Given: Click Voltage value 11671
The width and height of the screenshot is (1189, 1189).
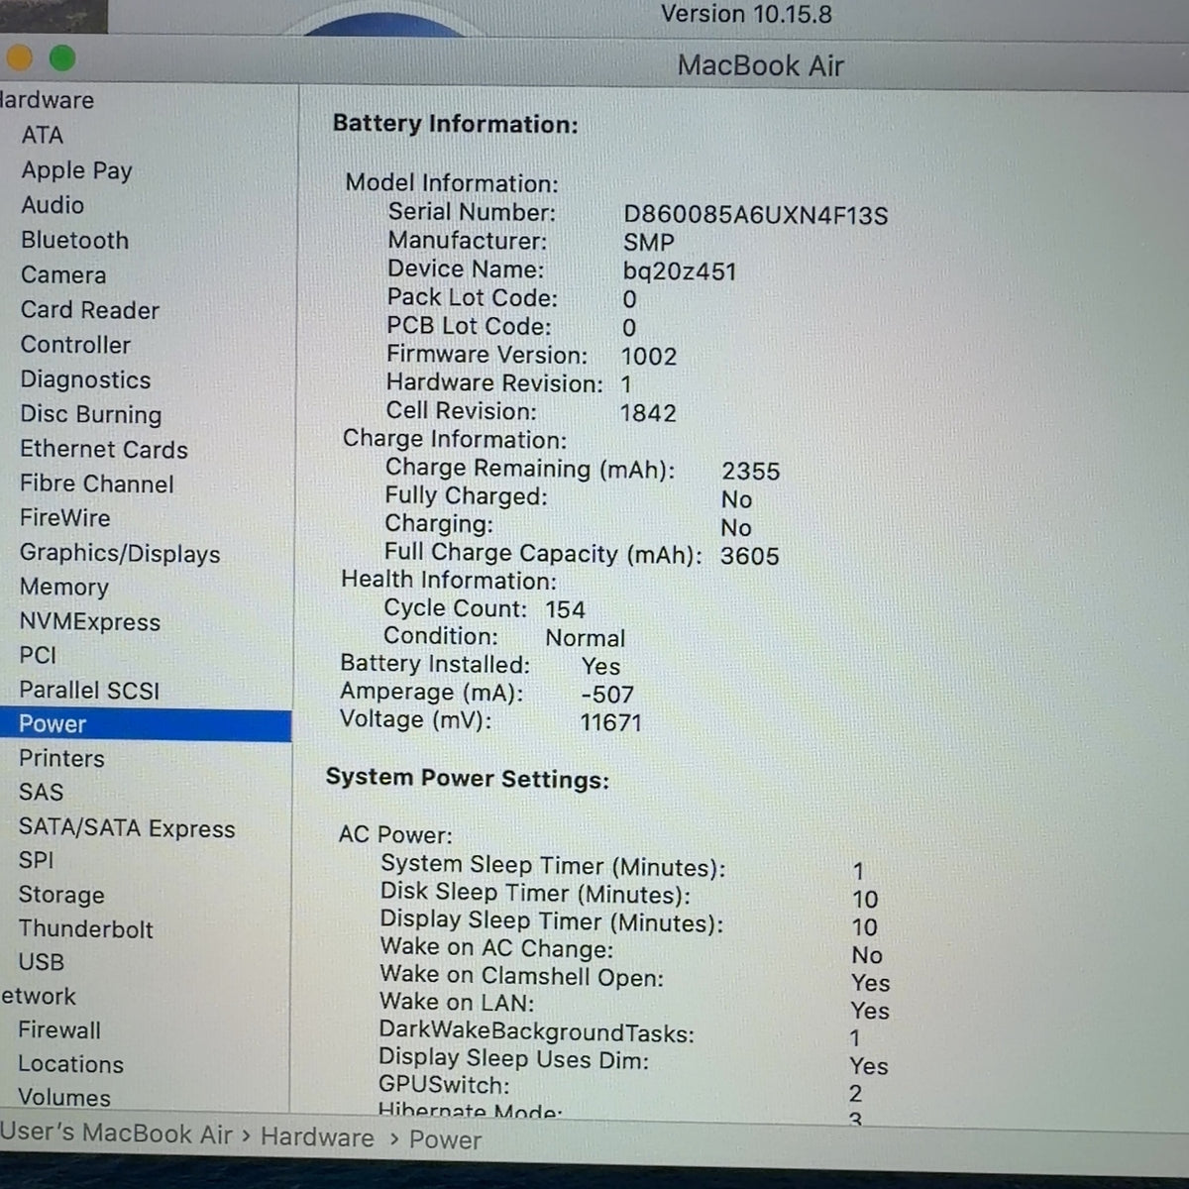Looking at the screenshot, I should pos(611,722).
